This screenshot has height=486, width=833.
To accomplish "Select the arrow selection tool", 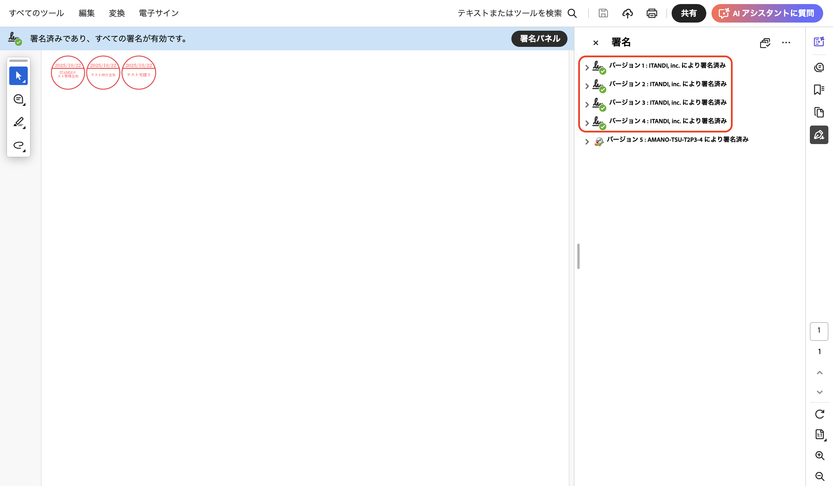I will 19,76.
